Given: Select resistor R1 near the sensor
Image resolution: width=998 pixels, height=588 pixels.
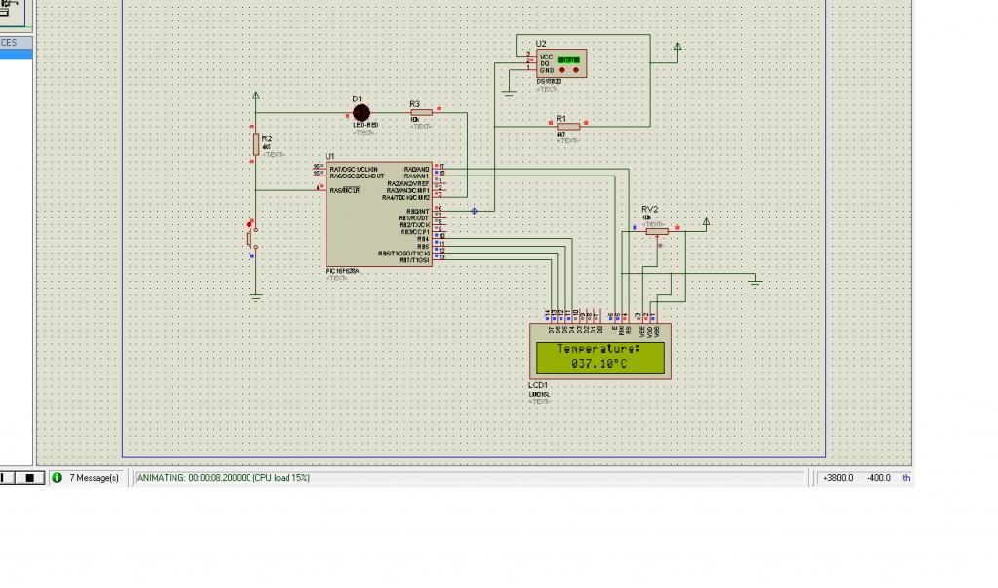Looking at the screenshot, I should click(x=568, y=127).
